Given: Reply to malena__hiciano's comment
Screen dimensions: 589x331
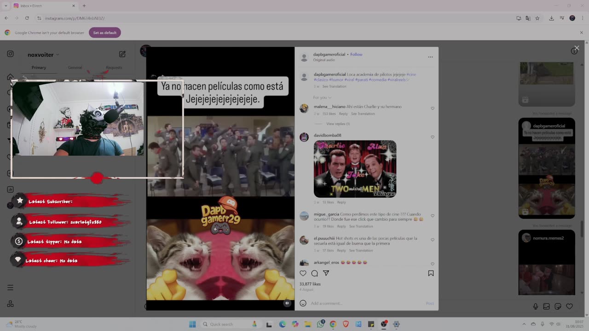Looking at the screenshot, I should coord(343,114).
